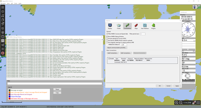Click the Add Connection button

click(x=113, y=53)
